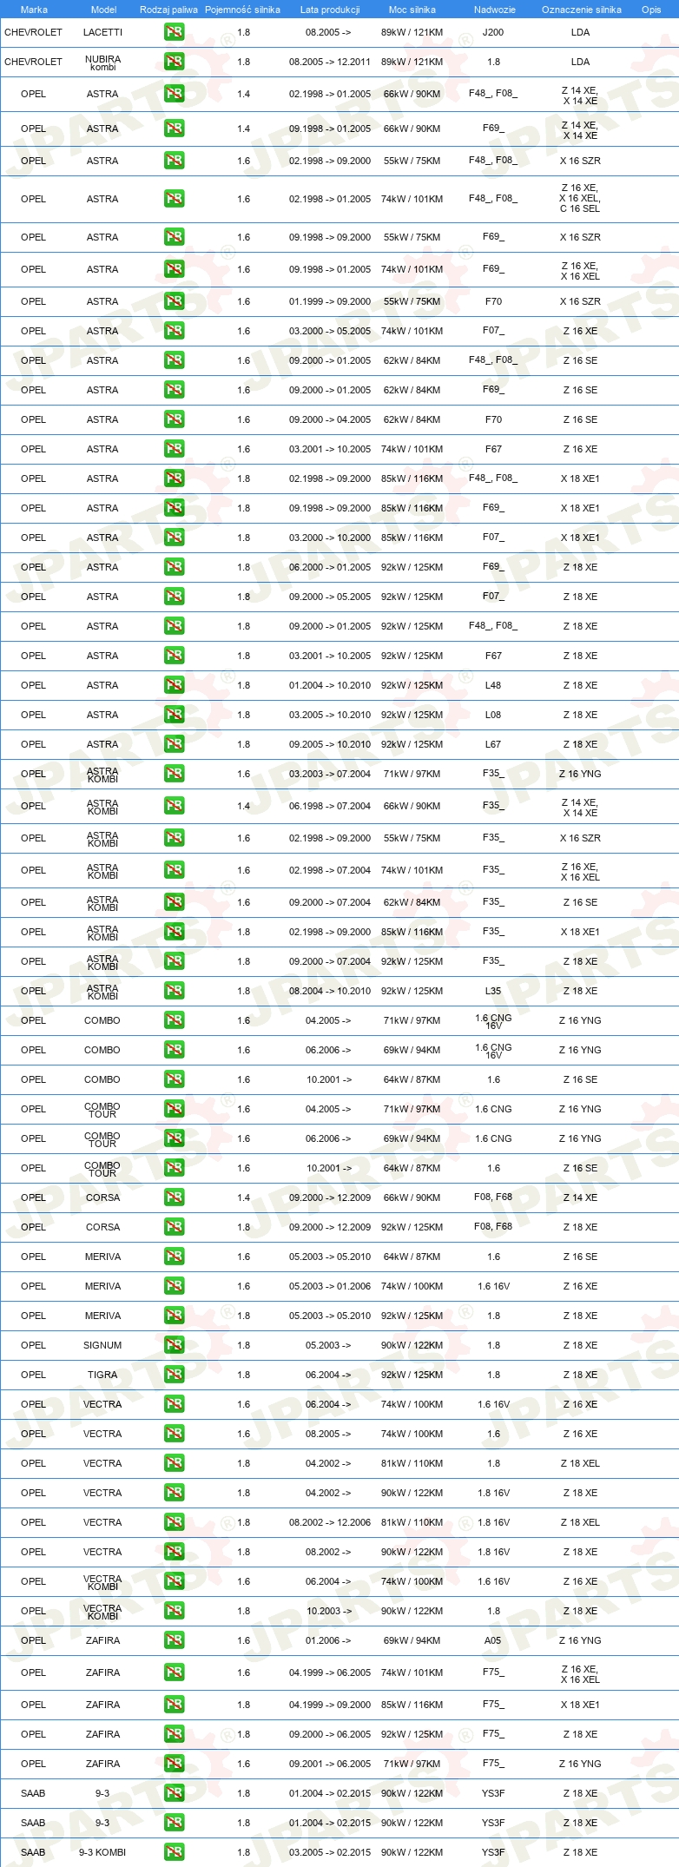Image resolution: width=679 pixels, height=1867 pixels.
Task: Select the LACETTI model cell
Action: [x=102, y=32]
